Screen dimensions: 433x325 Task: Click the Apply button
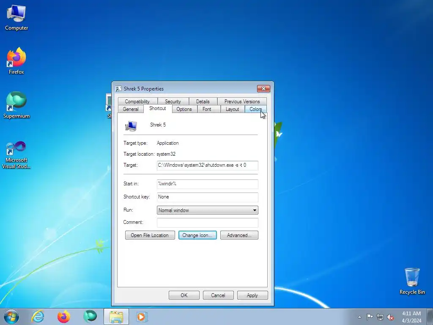252,295
